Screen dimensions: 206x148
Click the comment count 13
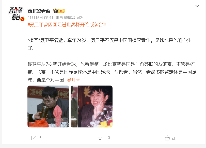108,138
